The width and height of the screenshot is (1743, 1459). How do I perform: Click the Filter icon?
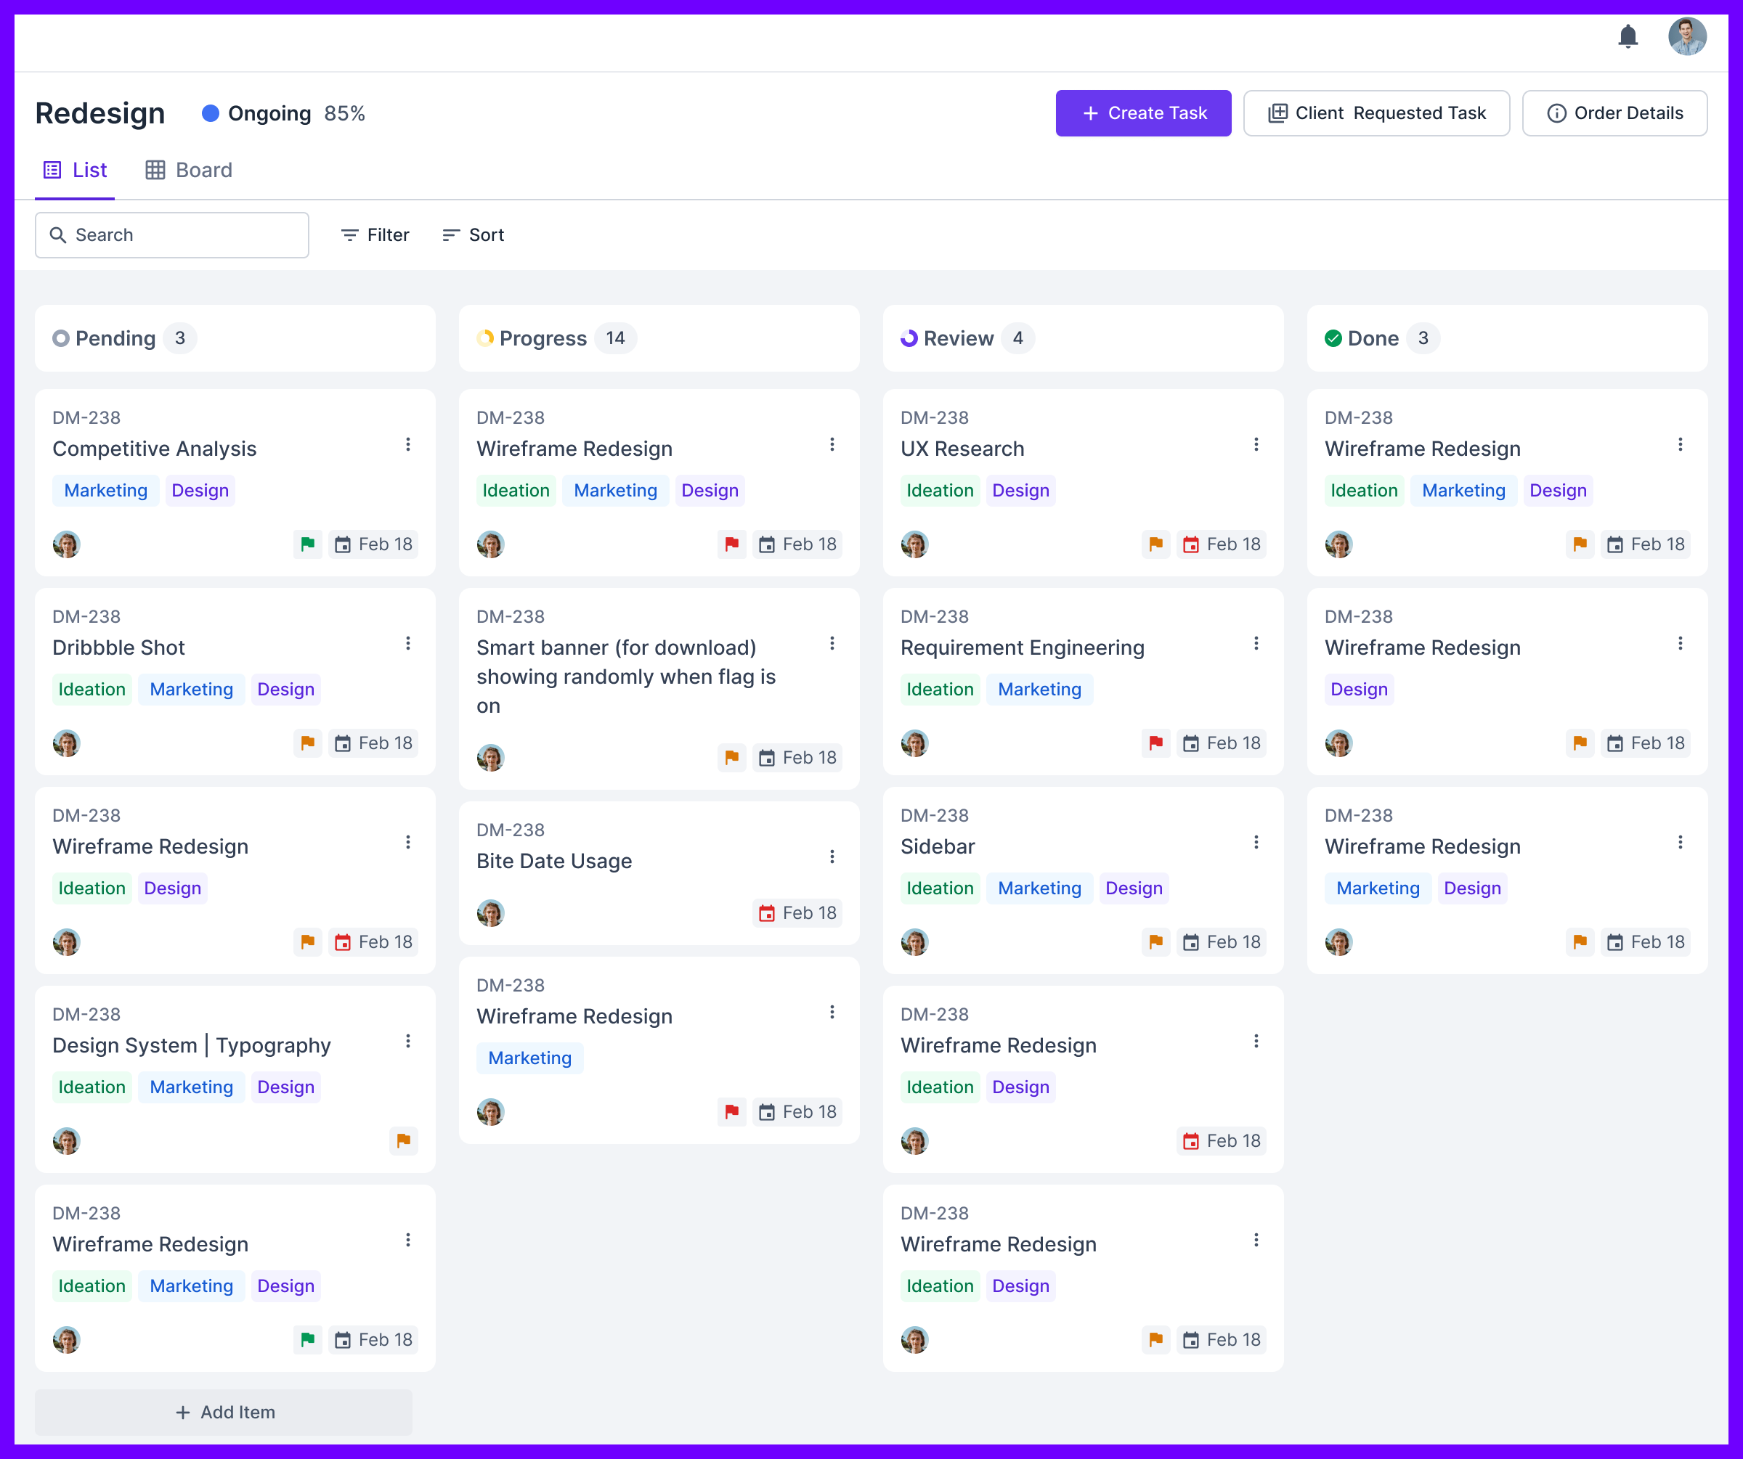coord(349,234)
